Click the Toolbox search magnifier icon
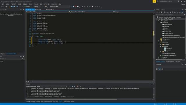 pyautogui.click(x=22, y=59)
